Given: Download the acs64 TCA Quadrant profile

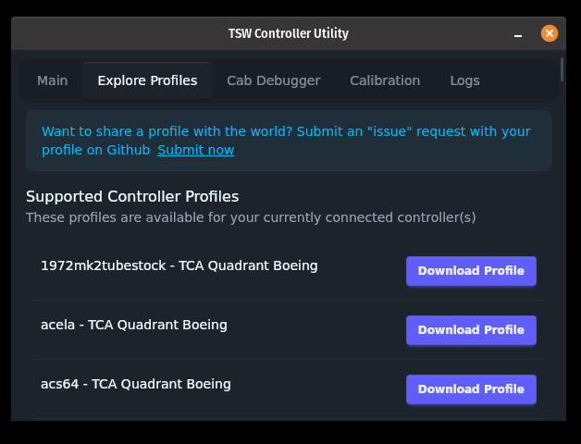Looking at the screenshot, I should coord(471,389).
